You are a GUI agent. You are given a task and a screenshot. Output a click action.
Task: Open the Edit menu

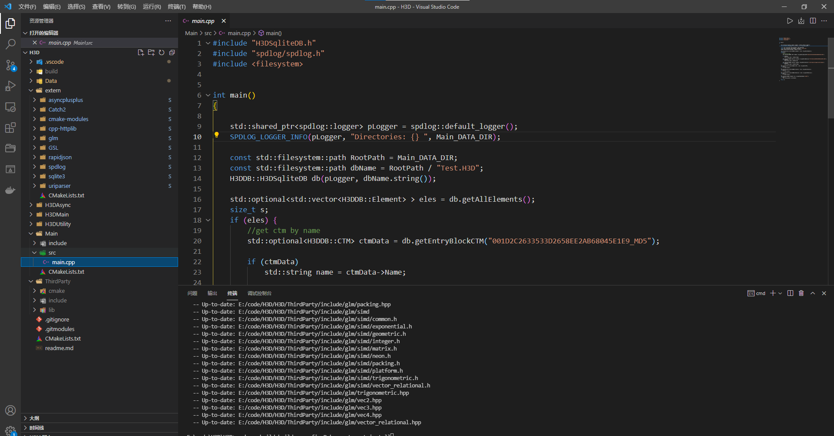(52, 7)
